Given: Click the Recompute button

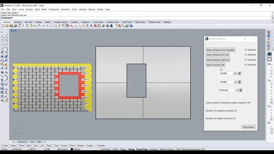Looking at the screenshot, I should point(248,127).
